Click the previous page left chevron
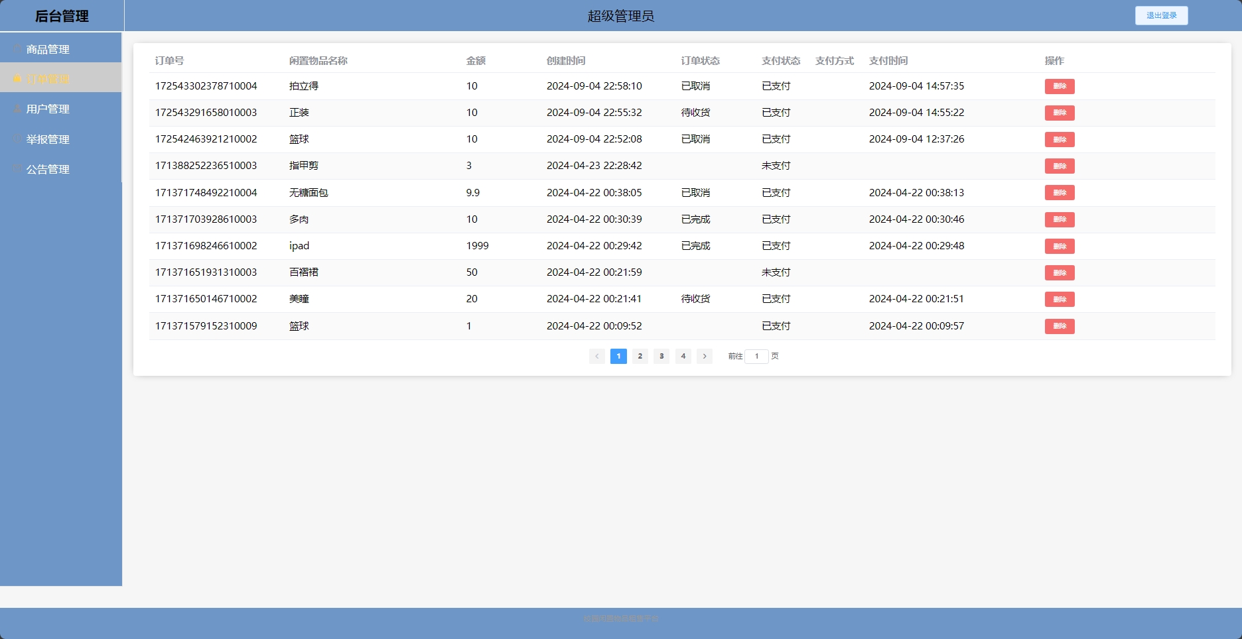1242x639 pixels. pyautogui.click(x=596, y=356)
